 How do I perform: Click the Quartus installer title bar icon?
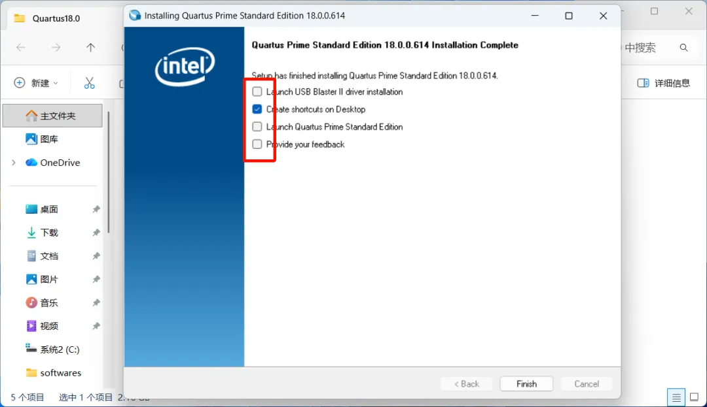135,15
